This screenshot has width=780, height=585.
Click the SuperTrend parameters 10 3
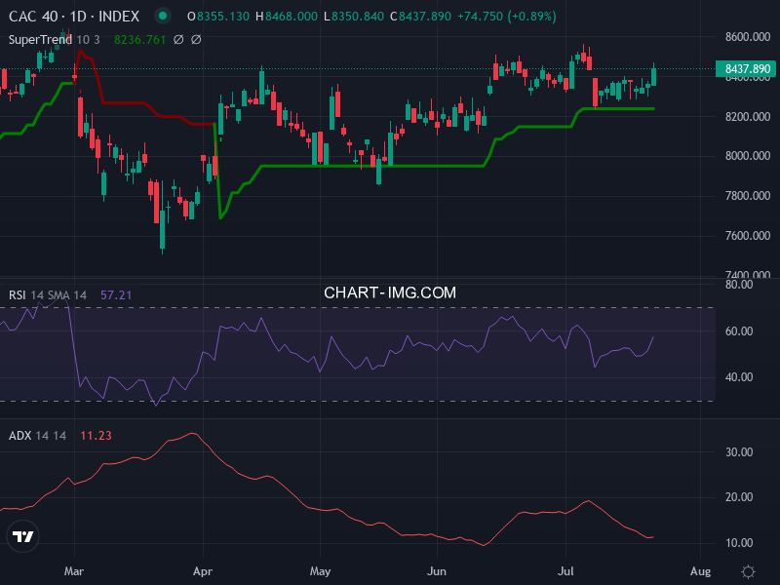(x=88, y=40)
